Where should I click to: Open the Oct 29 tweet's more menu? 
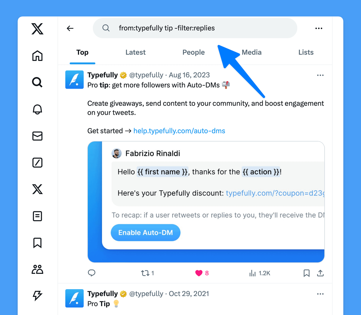pyautogui.click(x=320, y=294)
